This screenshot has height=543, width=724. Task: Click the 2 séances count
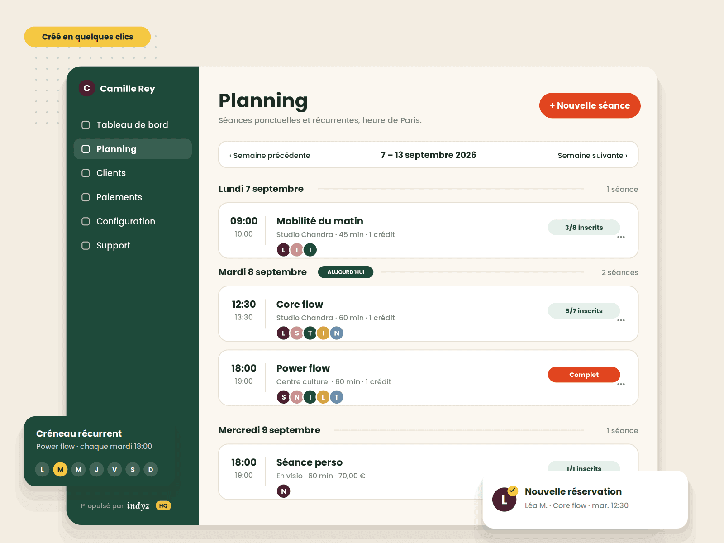pos(620,272)
